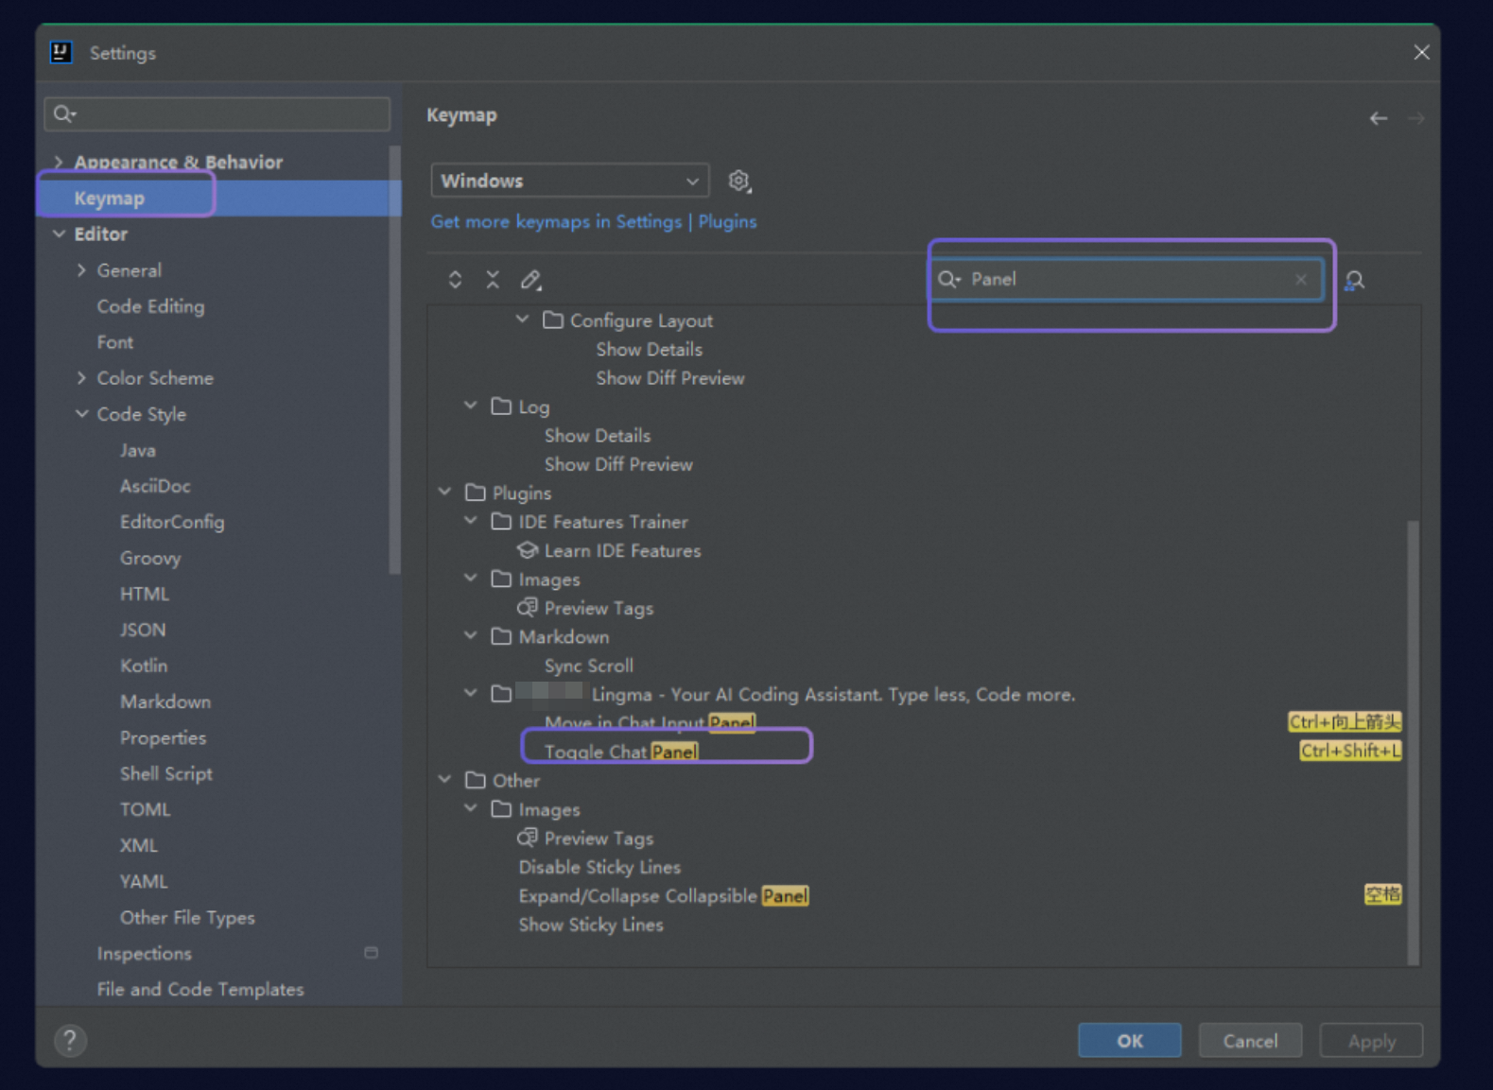Open Other File Types settings
Viewport: 1493px width, 1090px height.
click(x=187, y=918)
